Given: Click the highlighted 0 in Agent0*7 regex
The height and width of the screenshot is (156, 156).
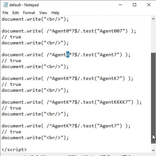Looking at the screenshot, I should tap(68, 55).
